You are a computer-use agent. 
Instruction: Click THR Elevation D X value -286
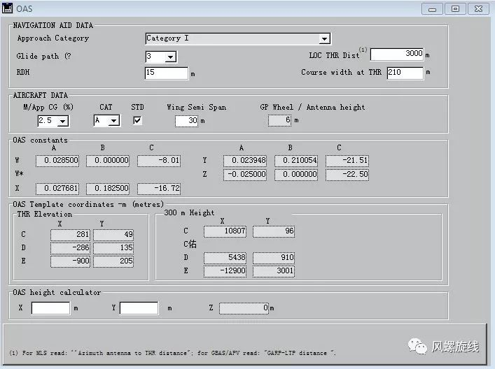tap(71, 248)
